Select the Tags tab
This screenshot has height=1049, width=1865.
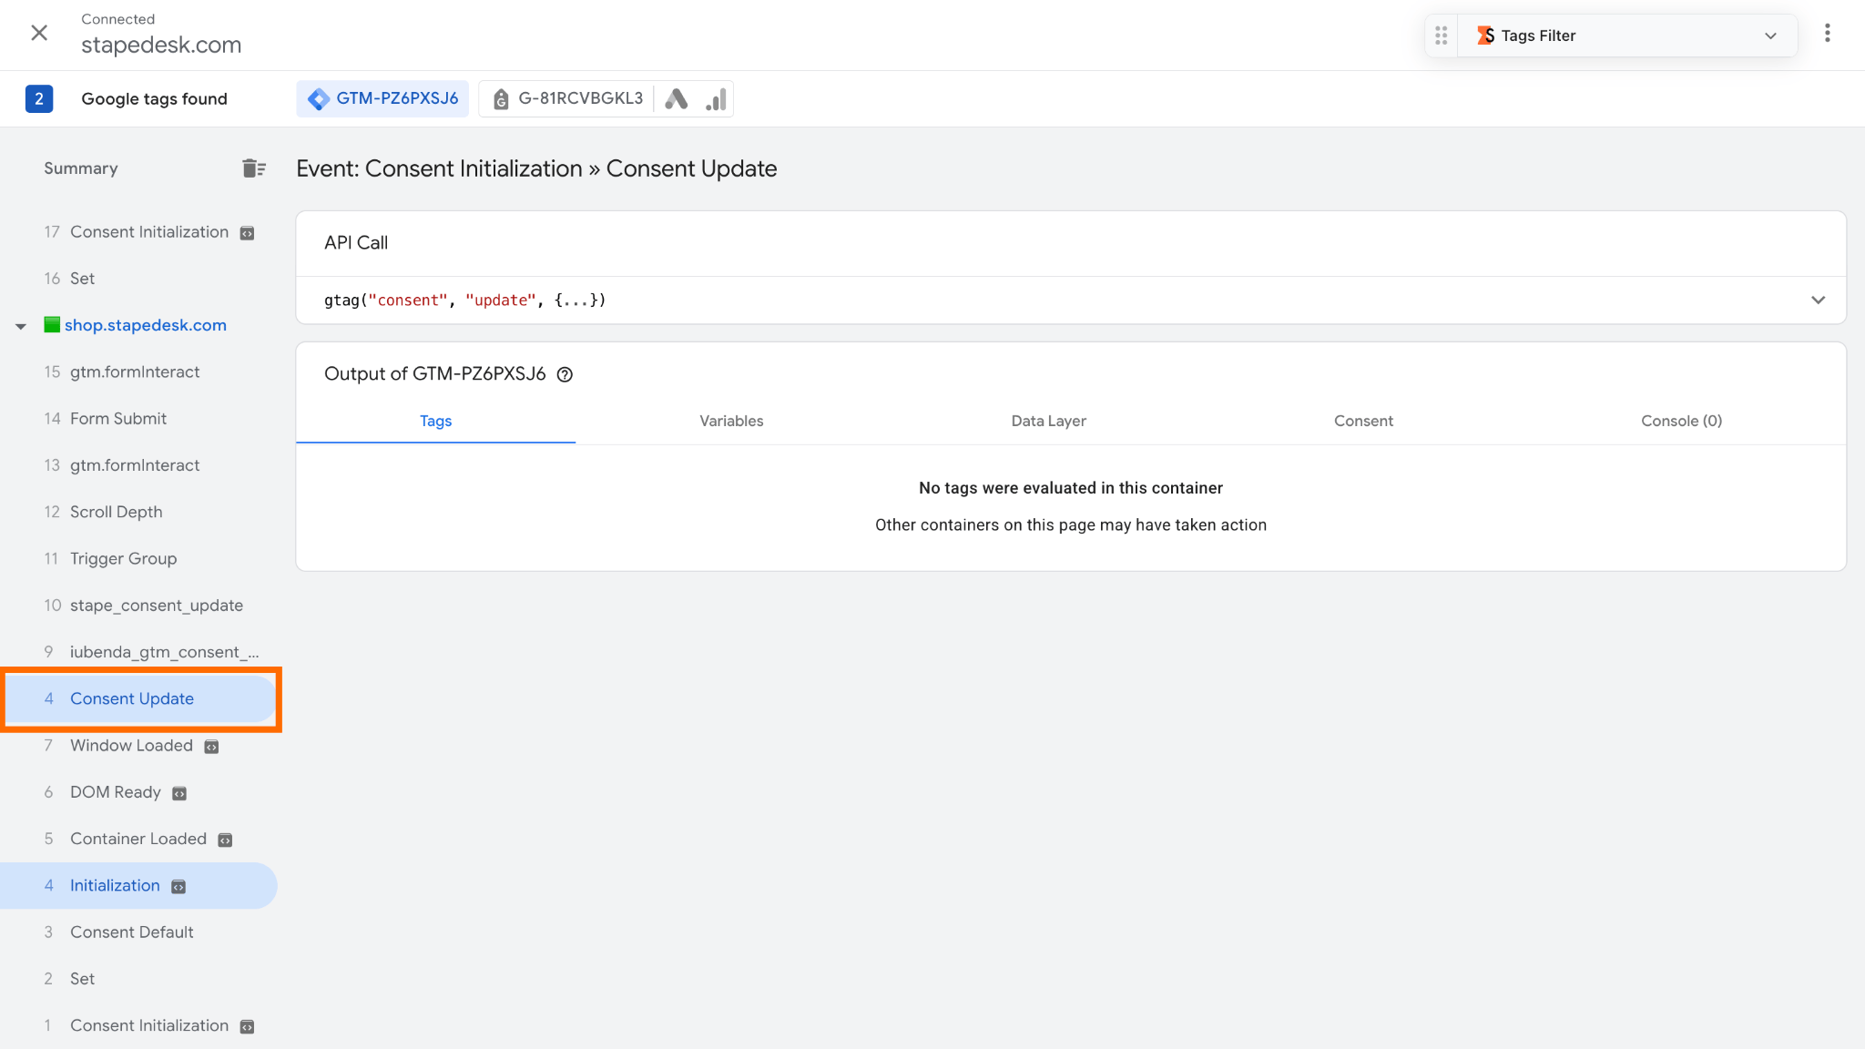tap(435, 421)
